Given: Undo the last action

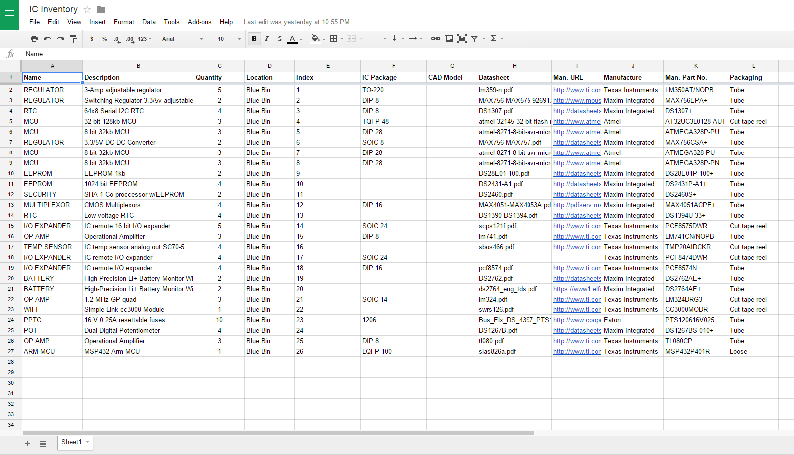Looking at the screenshot, I should pyautogui.click(x=47, y=39).
